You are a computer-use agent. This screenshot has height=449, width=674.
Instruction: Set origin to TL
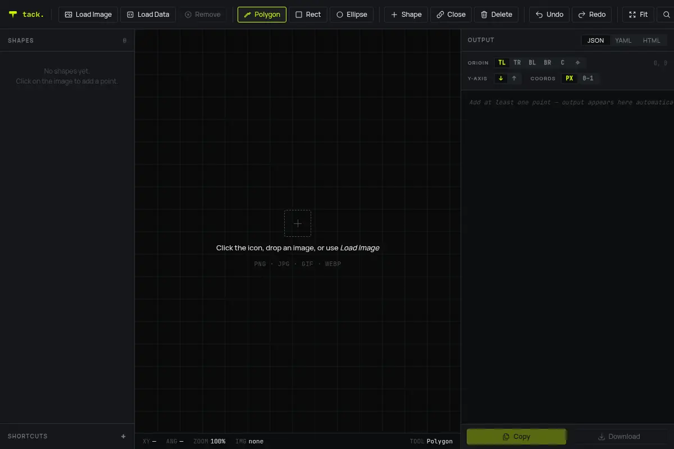pos(502,63)
